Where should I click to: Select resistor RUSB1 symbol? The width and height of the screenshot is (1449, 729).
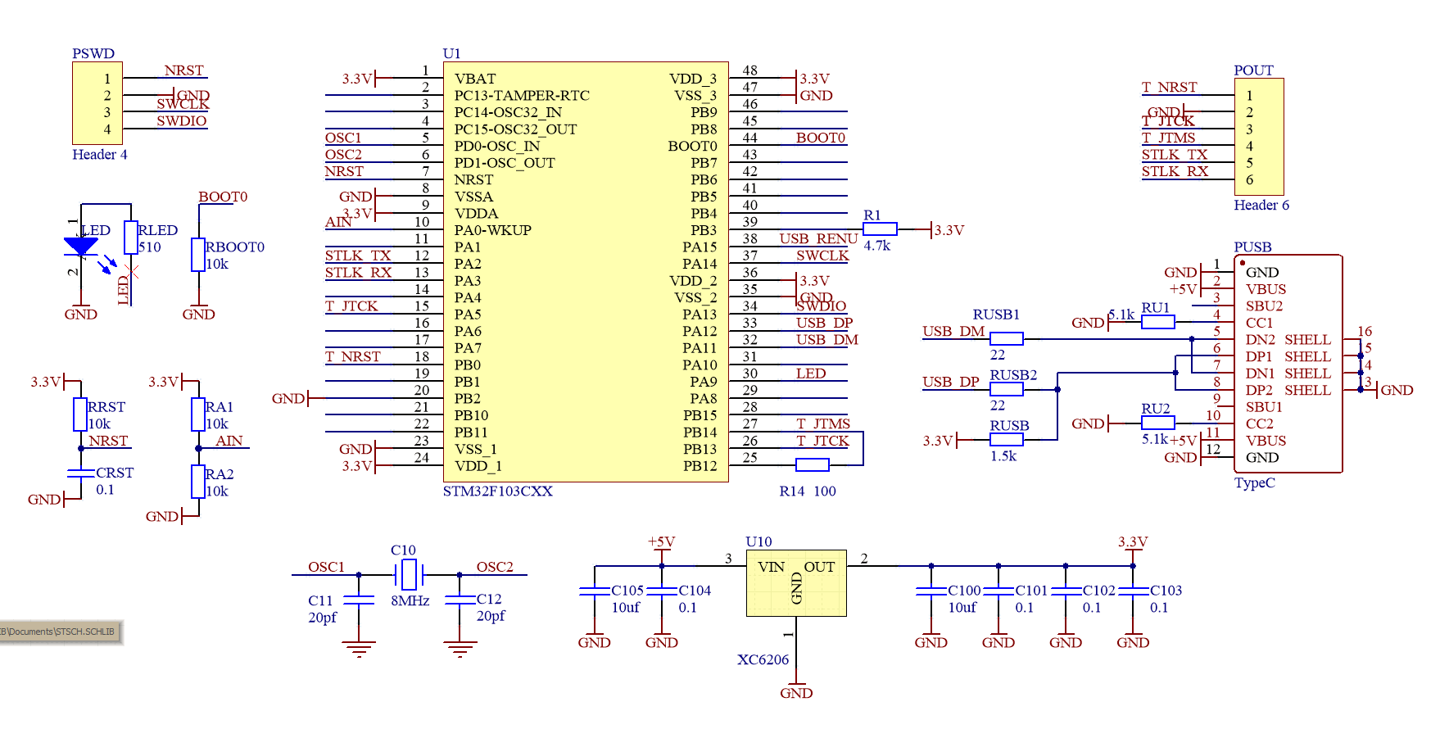tap(1007, 338)
